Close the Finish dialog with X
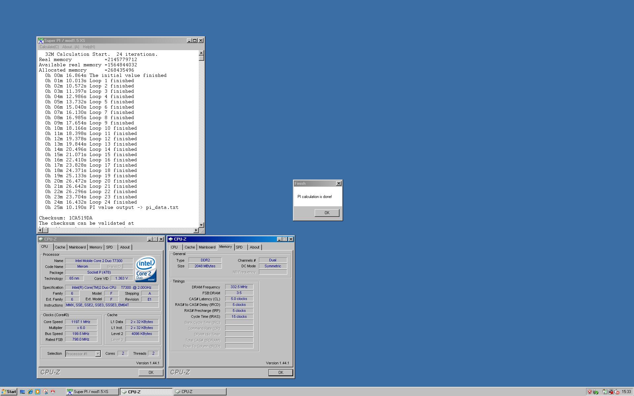Viewport: 634px width, 396px height. [339, 183]
